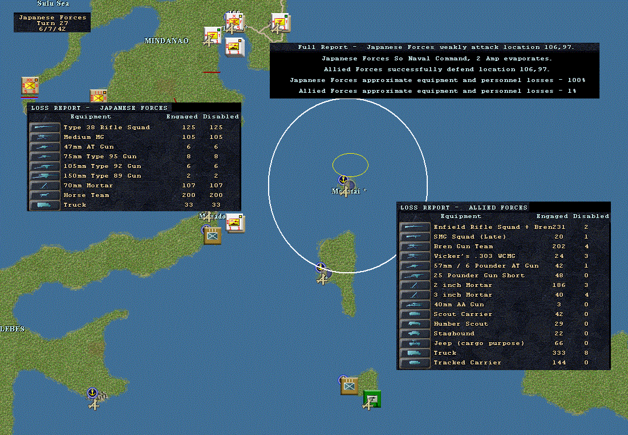Click the Medium MG equipment icon
This screenshot has width=628, height=435.
click(x=45, y=137)
